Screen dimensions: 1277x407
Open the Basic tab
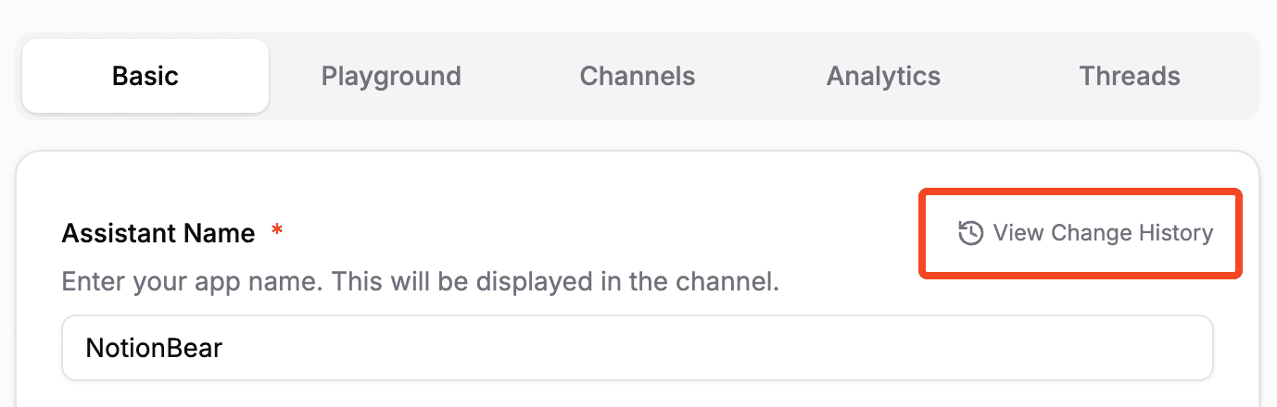click(145, 76)
